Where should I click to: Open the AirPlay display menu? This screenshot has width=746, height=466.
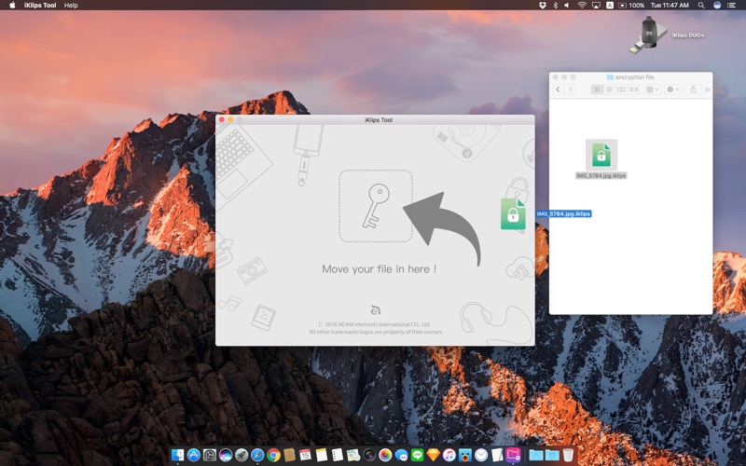tap(596, 6)
